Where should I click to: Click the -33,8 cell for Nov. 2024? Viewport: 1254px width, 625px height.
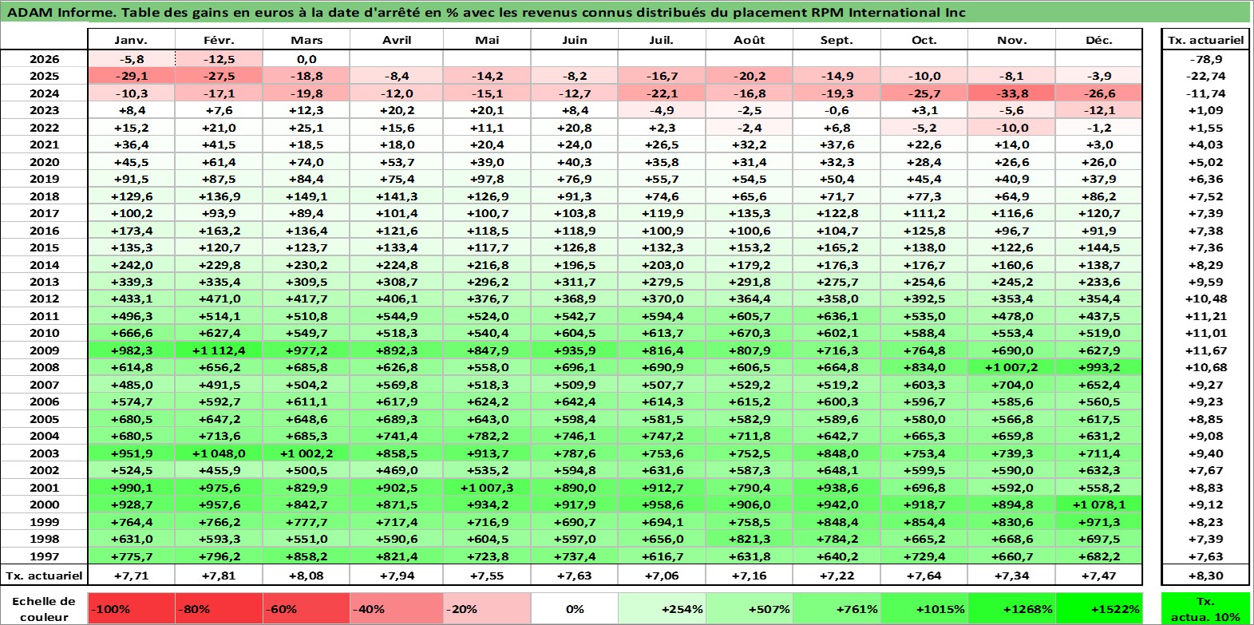(1011, 93)
